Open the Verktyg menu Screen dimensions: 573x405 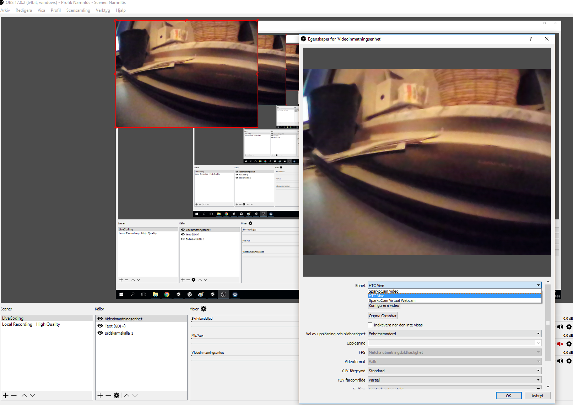coord(103,10)
